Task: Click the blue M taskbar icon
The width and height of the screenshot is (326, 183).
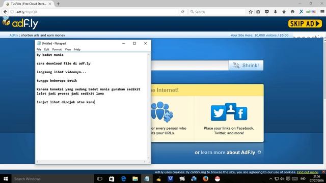Action: [x=170, y=178]
